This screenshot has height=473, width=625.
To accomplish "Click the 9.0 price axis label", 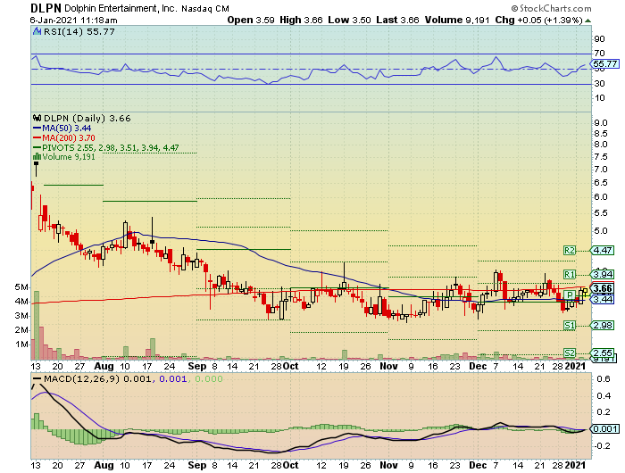I will coord(600,123).
